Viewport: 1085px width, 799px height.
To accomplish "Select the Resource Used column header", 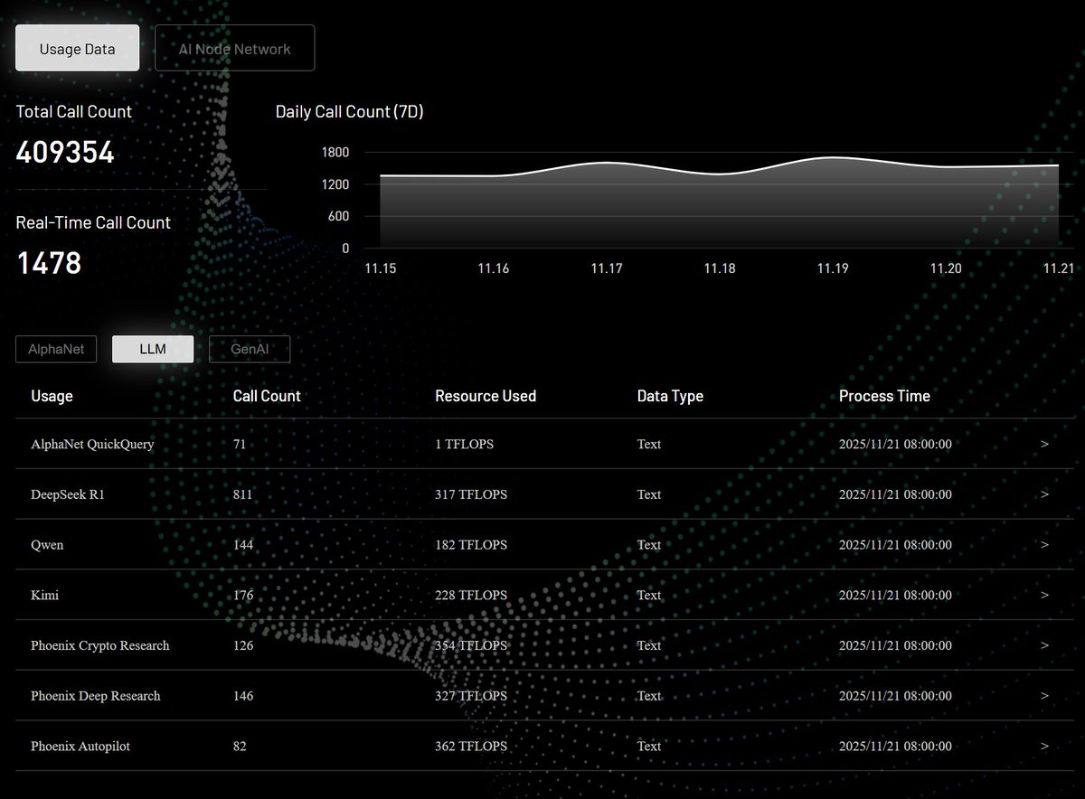I will pyautogui.click(x=486, y=396).
